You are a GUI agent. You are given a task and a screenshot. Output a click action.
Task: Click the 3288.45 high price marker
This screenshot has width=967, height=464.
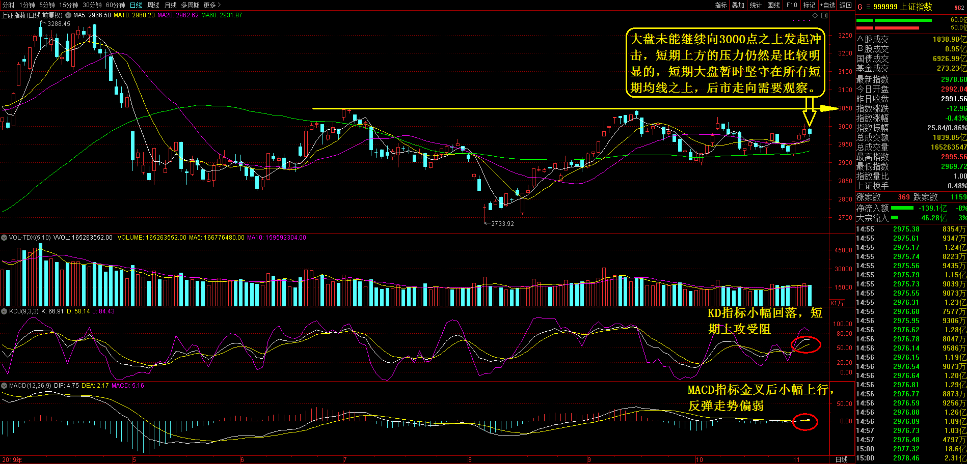click(59, 24)
